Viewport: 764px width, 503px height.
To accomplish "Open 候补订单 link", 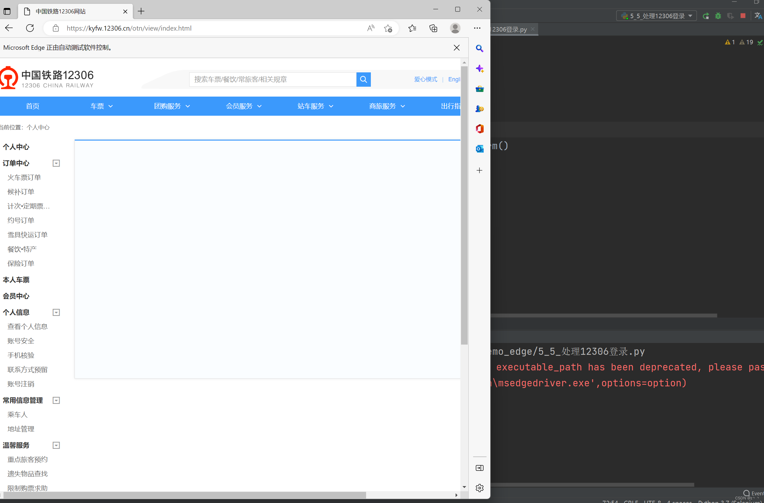I will (x=21, y=192).
